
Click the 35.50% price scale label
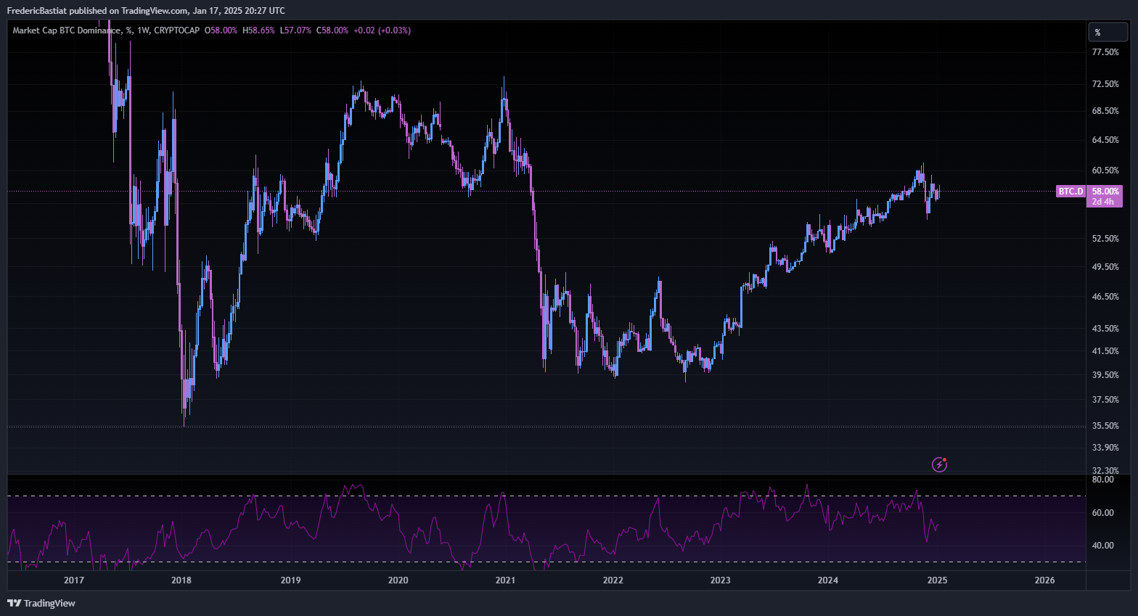tap(1105, 426)
